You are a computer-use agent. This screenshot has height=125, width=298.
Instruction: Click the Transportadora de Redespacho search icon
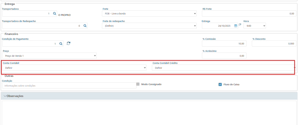[x=85, y=26]
